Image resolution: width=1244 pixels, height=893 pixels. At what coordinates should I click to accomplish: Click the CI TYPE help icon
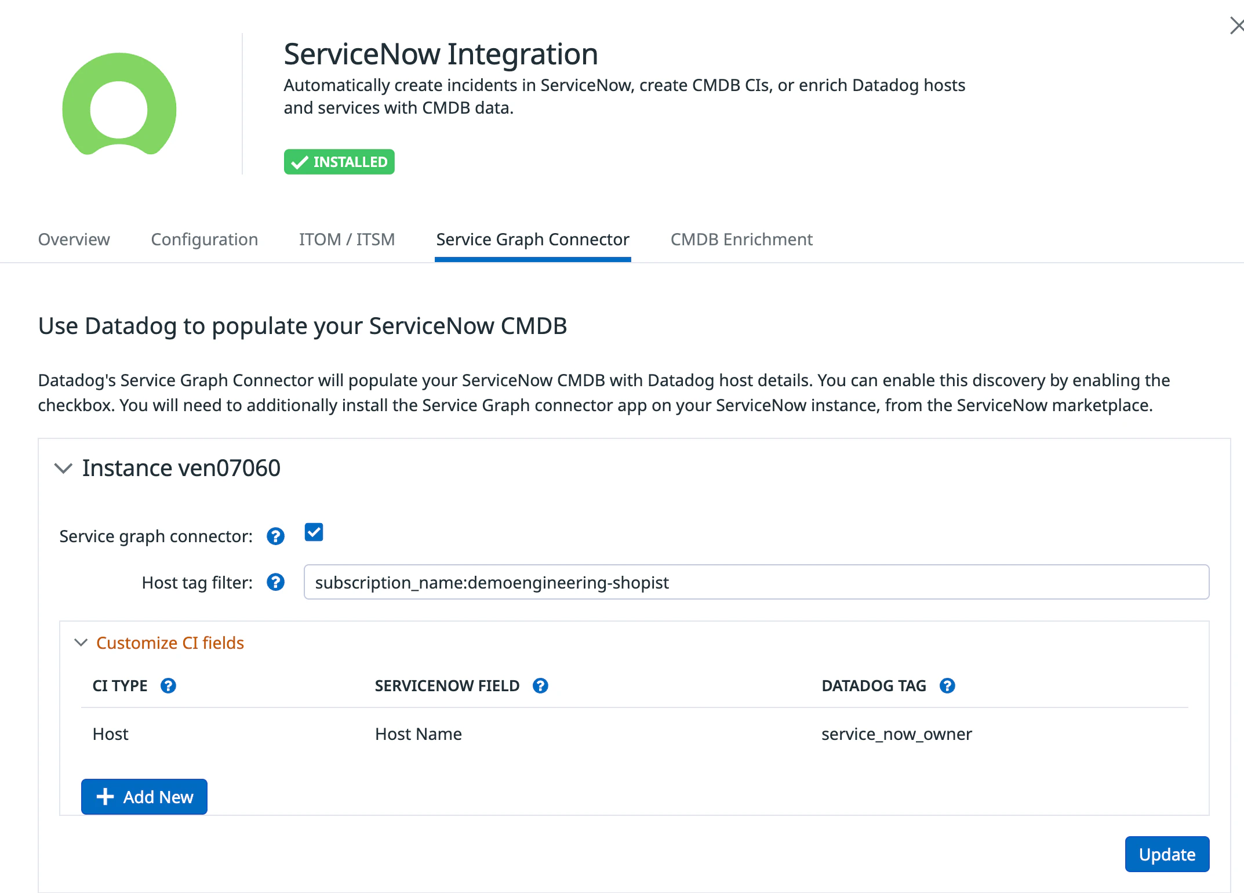168,686
